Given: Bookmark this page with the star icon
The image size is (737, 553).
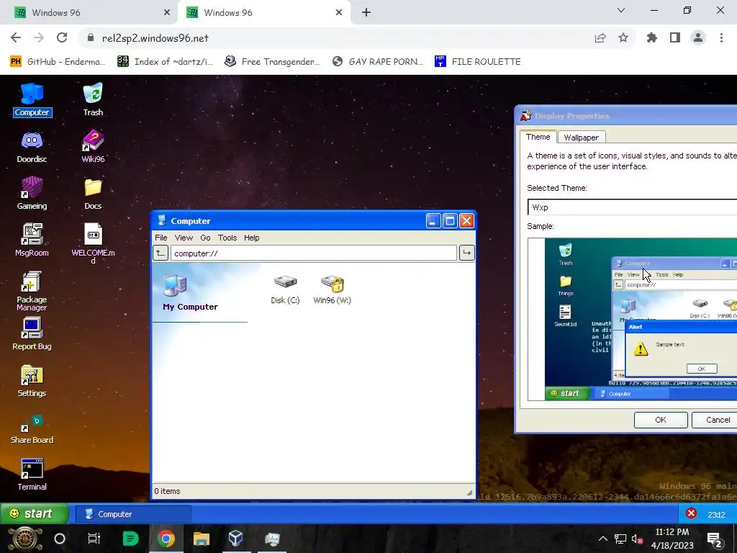Looking at the screenshot, I should tap(623, 37).
